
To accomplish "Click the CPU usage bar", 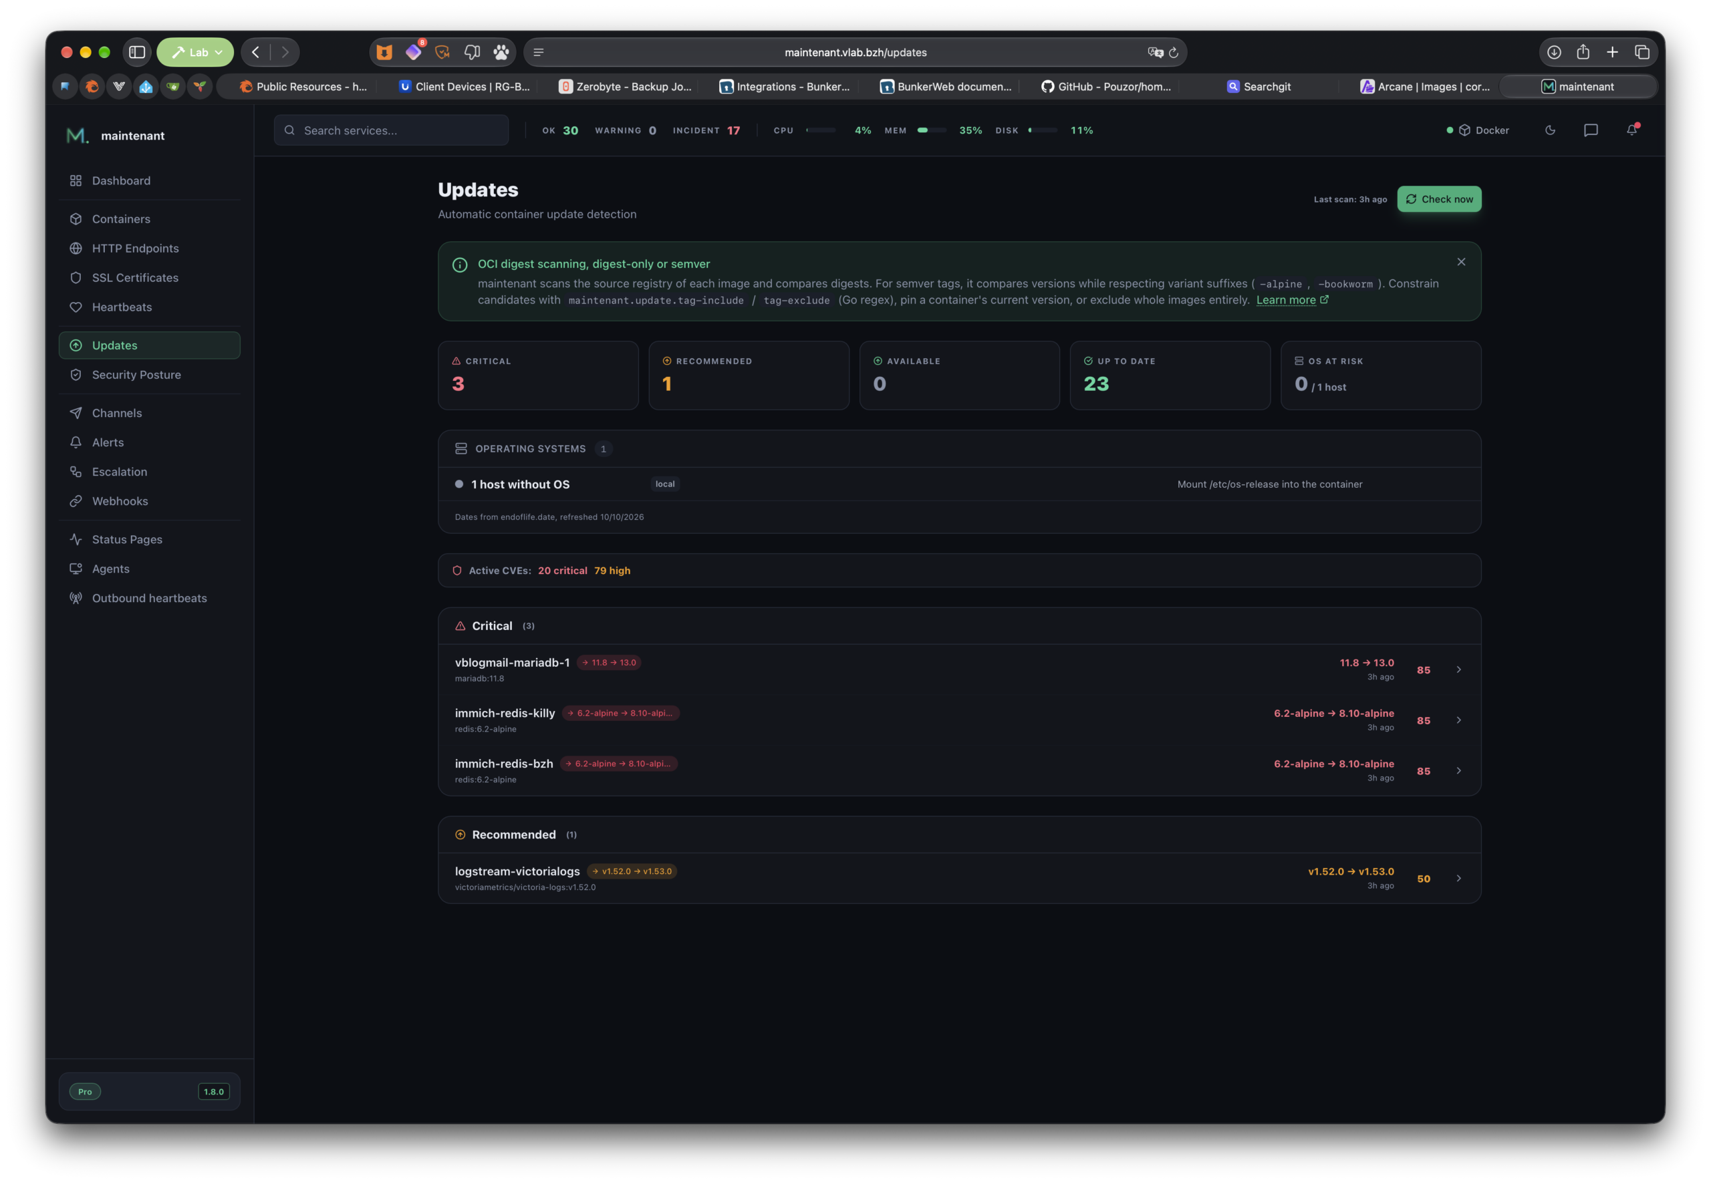I will click(821, 130).
